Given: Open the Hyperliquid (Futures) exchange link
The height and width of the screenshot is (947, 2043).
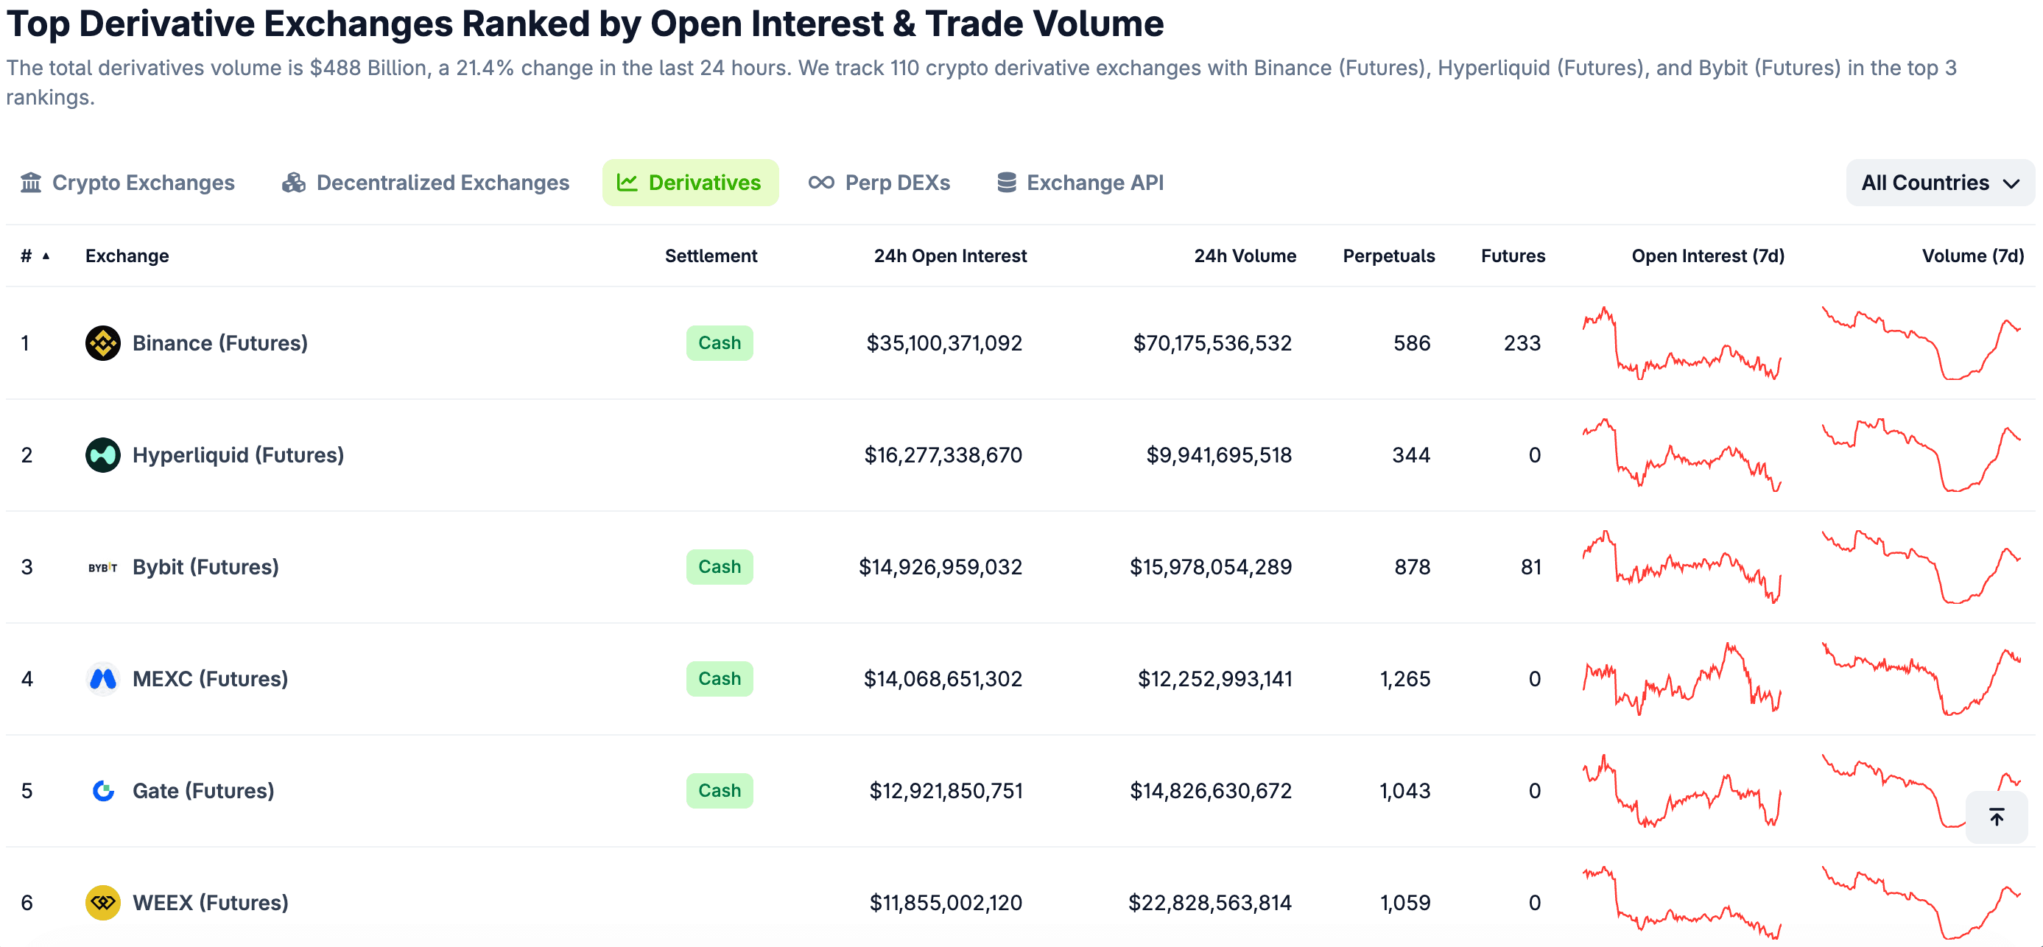Looking at the screenshot, I should 238,454.
